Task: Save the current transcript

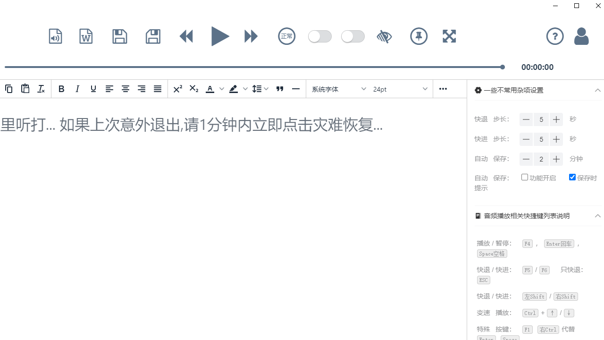Action: [119, 36]
